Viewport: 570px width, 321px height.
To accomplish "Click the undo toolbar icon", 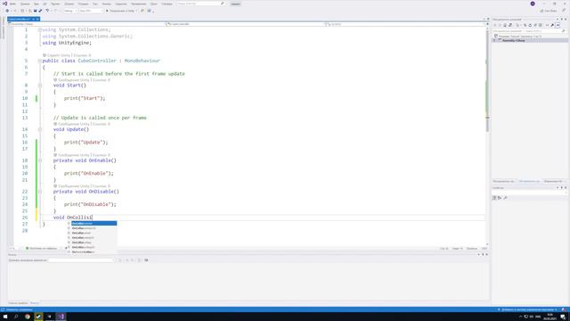I will (47, 11).
